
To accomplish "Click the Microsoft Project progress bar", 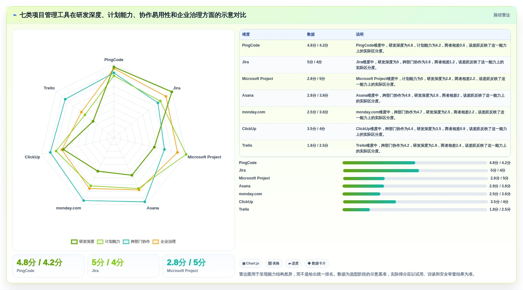I will coord(415,179).
